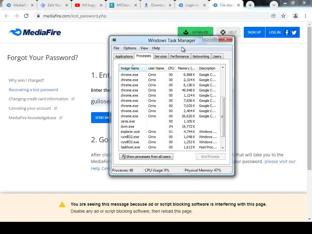Log in with the Twitter icon
Screen dimensions: 312x234
point(294,32)
